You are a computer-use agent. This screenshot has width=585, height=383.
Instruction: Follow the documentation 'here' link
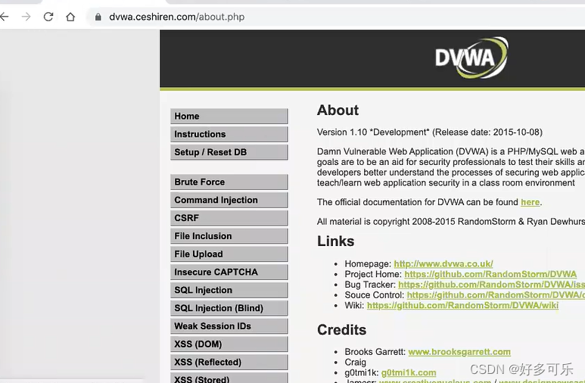tap(531, 202)
